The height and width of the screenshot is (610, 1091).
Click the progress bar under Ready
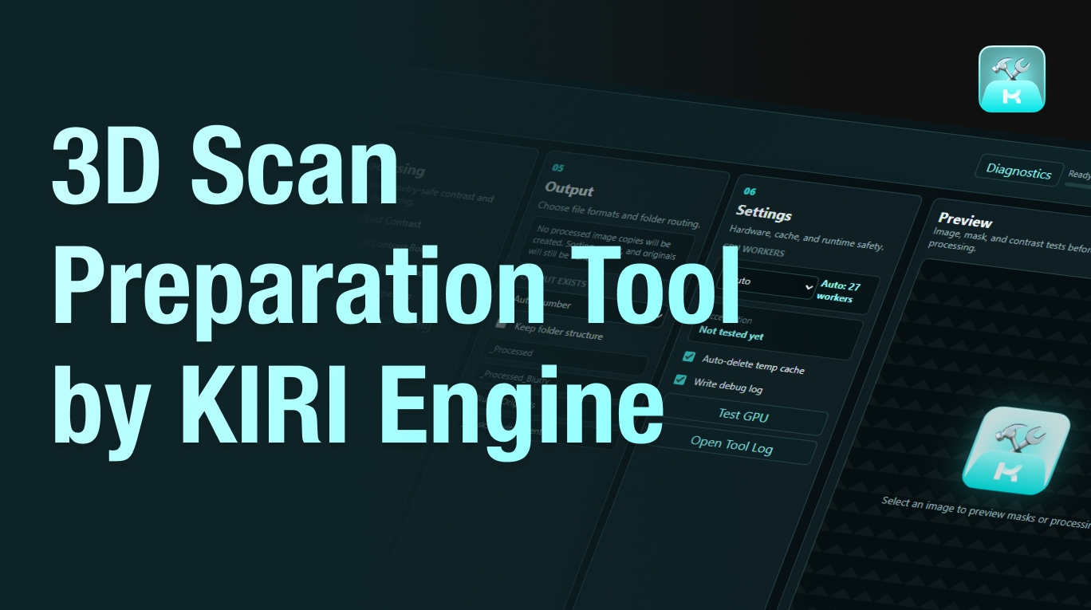(x=1077, y=185)
